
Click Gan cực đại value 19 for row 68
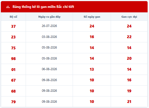129,91
